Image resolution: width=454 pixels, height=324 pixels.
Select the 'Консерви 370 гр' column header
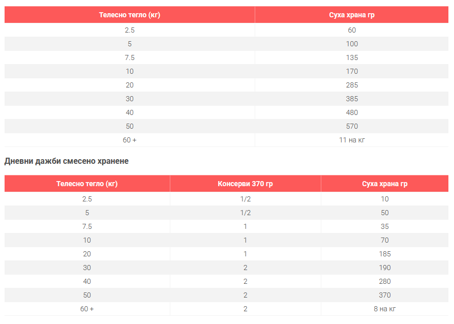(245, 184)
